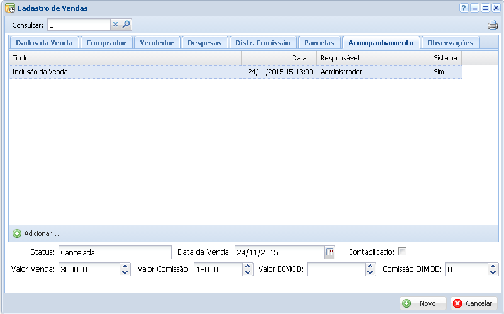
Task: Increase Valor Venda with up arrow
Action: tap(125, 266)
